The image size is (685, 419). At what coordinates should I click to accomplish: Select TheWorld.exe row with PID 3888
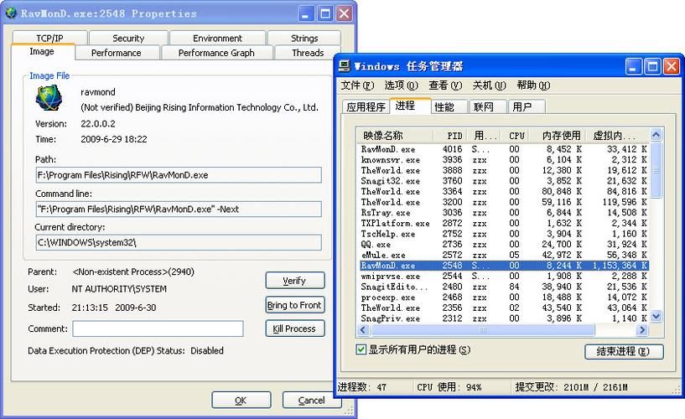(x=504, y=170)
